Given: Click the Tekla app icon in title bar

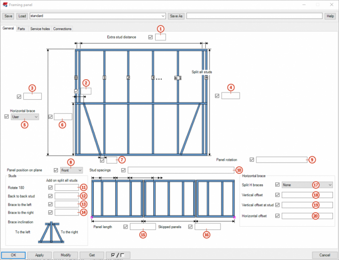Looking at the screenshot, I should [5, 5].
